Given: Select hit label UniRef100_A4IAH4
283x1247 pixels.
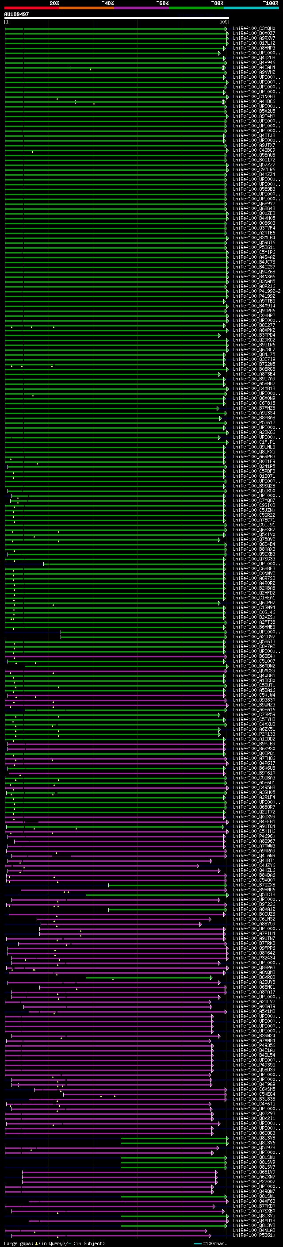Looking at the screenshot, I should point(254,67).
